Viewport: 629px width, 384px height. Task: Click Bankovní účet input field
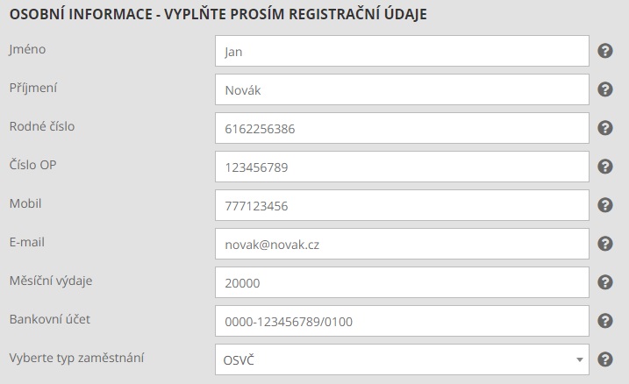(402, 321)
